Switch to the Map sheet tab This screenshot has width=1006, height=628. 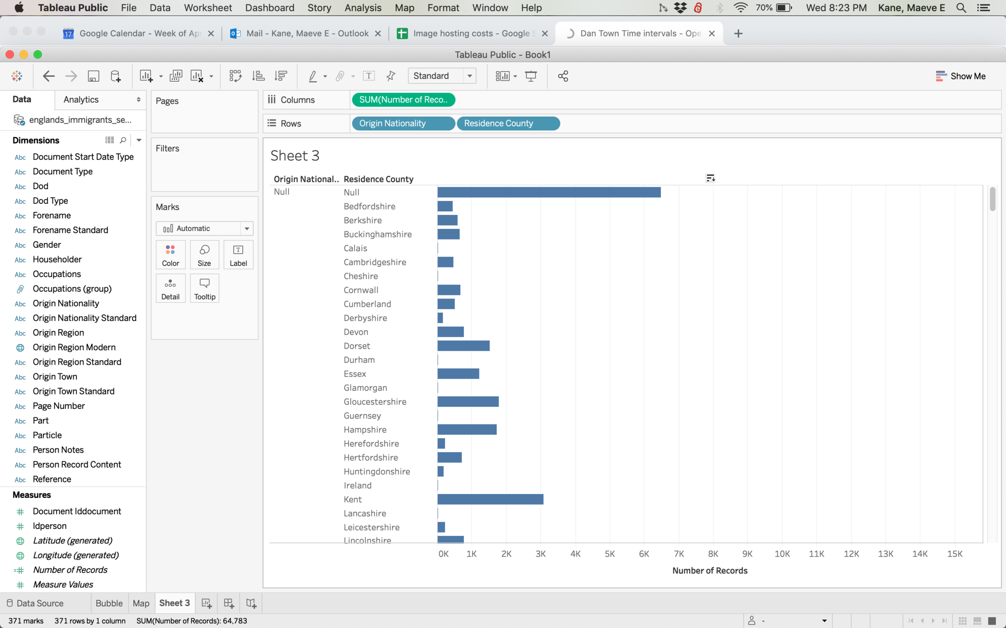[141, 603]
